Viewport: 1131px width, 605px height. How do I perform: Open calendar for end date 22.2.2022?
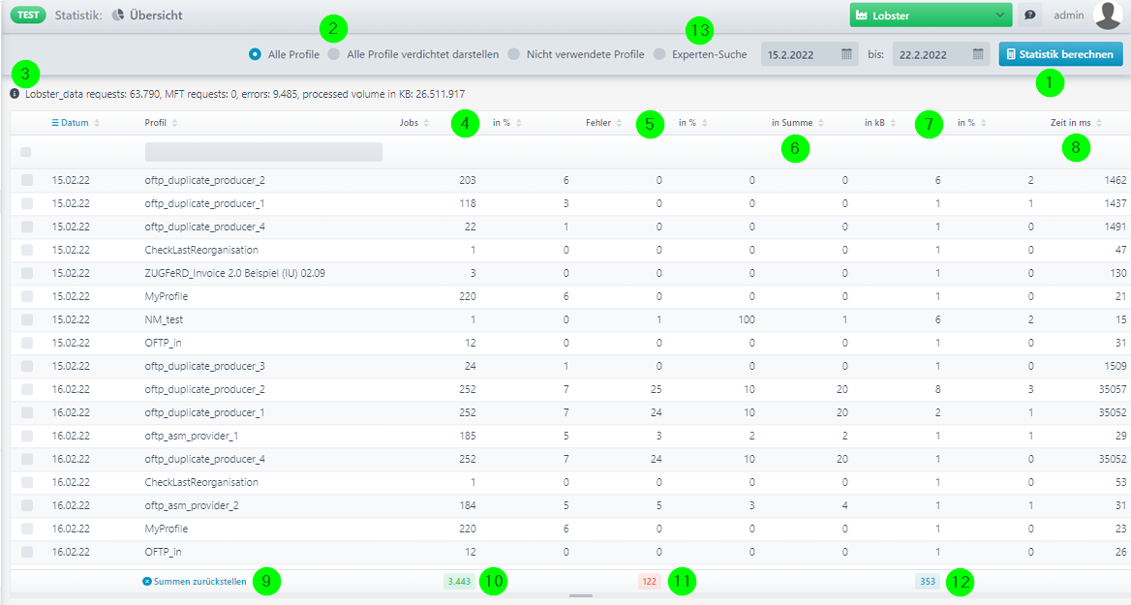pyautogui.click(x=978, y=54)
